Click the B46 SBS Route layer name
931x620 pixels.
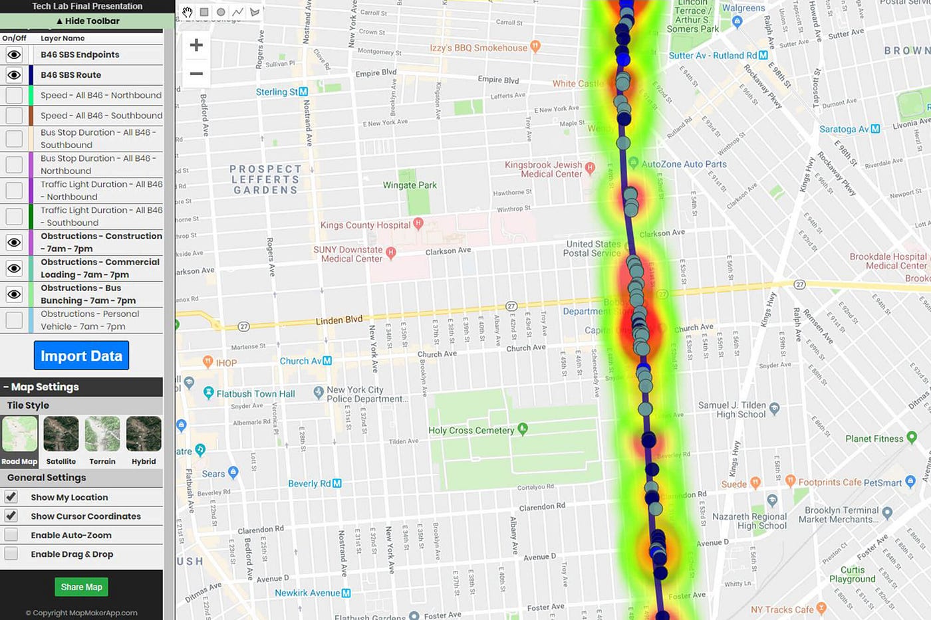point(71,75)
